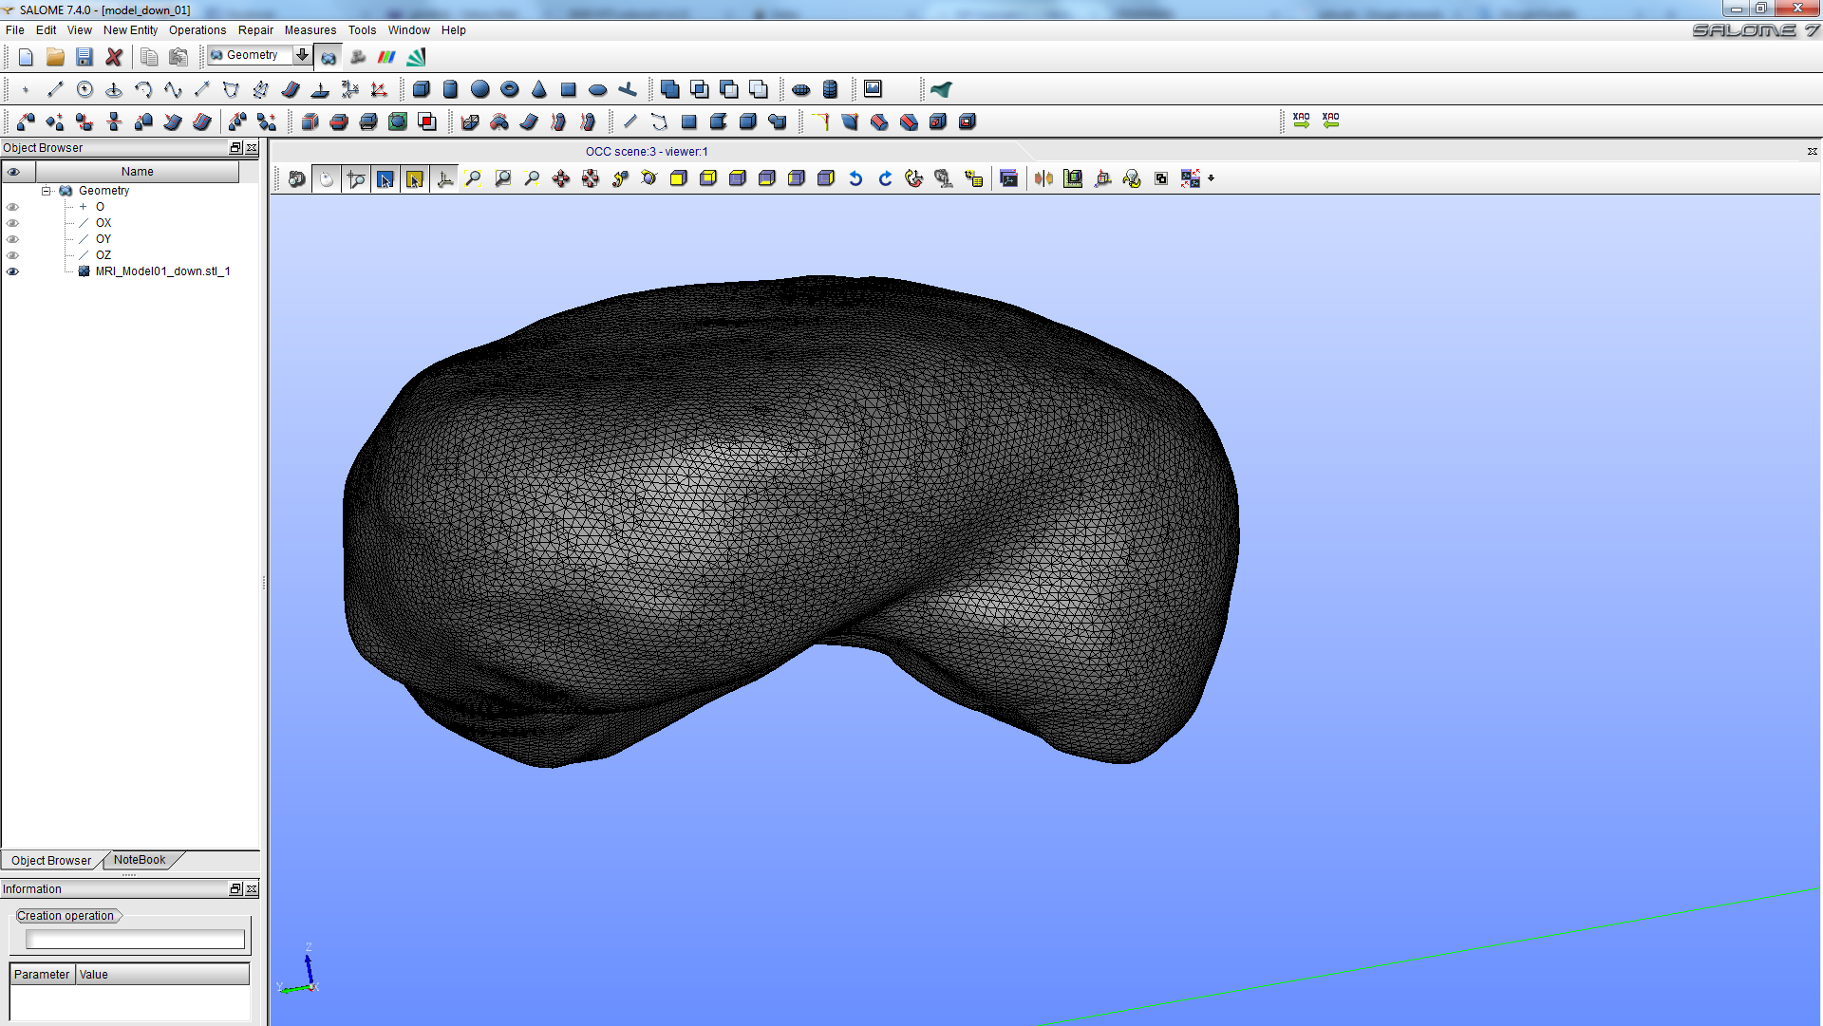Open the New Entity menu
Viewport: 1823px width, 1026px height.
[130, 30]
